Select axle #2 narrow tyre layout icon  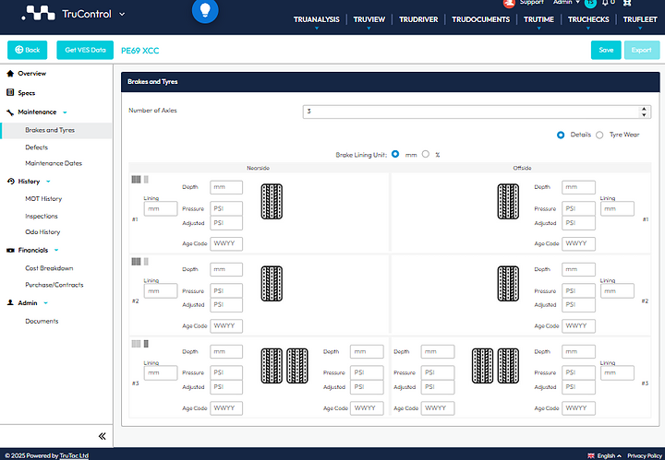point(146,262)
